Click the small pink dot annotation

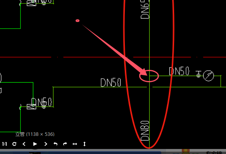click(78, 21)
